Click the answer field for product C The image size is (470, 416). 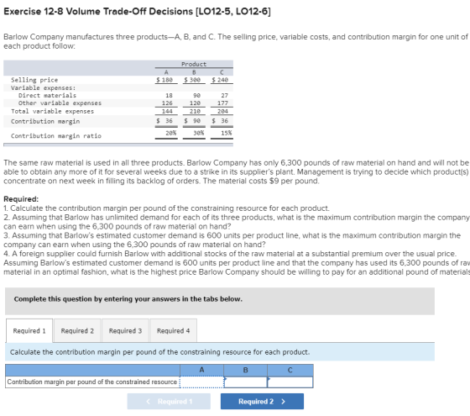pyautogui.click(x=290, y=382)
